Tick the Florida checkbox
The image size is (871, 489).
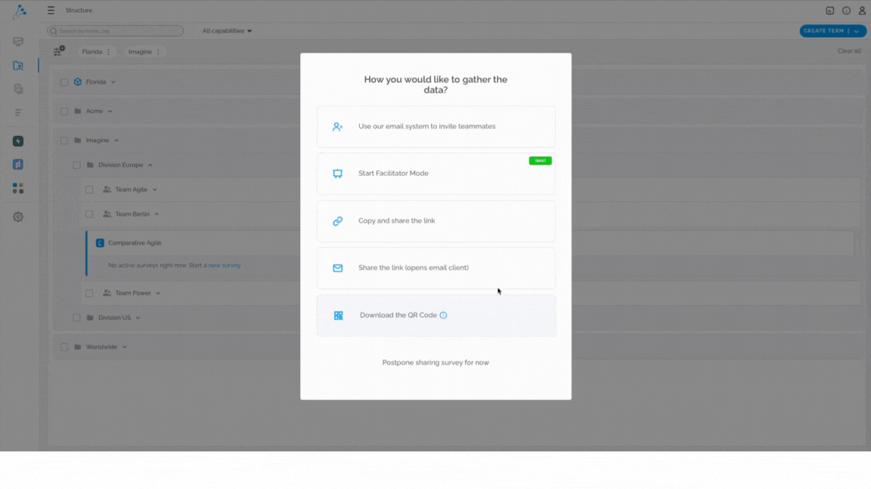pos(64,82)
